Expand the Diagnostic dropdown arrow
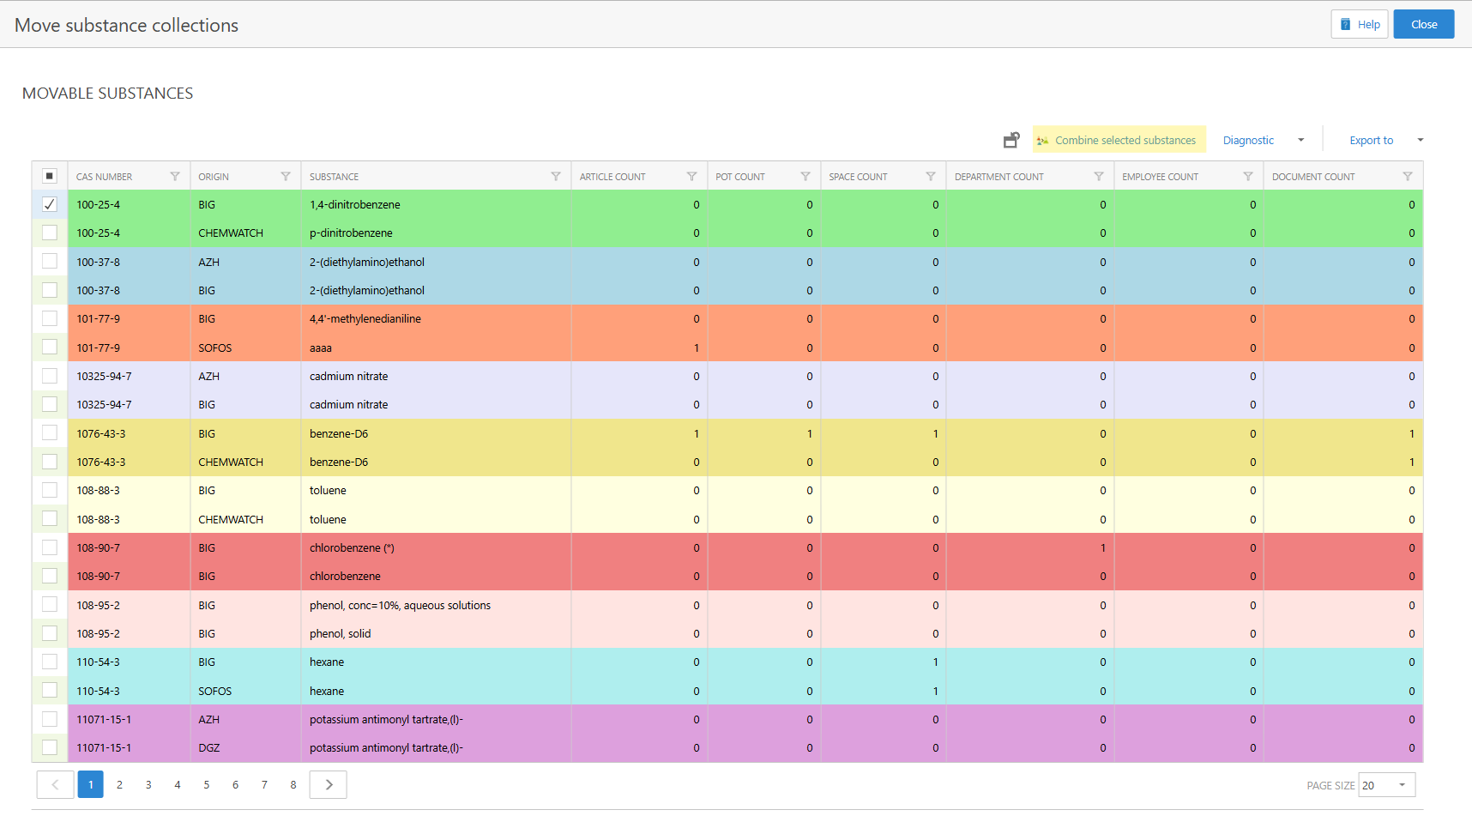The width and height of the screenshot is (1472, 816). pyautogui.click(x=1300, y=140)
